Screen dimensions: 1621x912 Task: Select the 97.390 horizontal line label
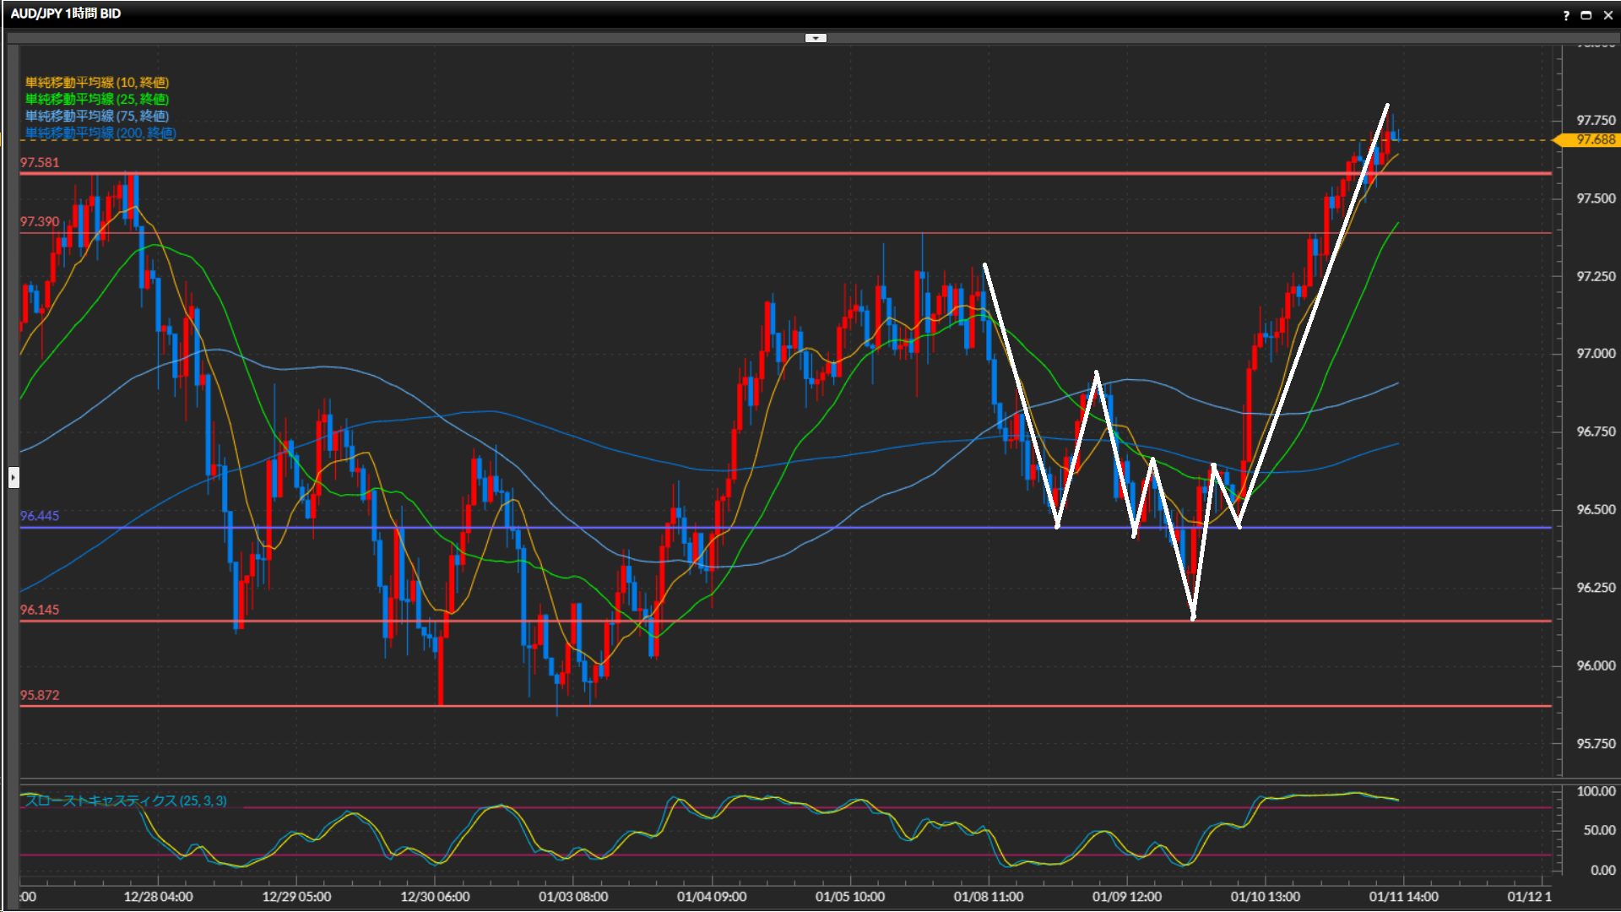(x=40, y=222)
